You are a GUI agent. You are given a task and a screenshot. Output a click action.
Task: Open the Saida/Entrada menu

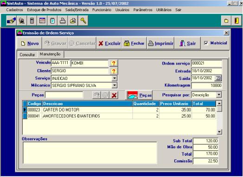click(77, 10)
